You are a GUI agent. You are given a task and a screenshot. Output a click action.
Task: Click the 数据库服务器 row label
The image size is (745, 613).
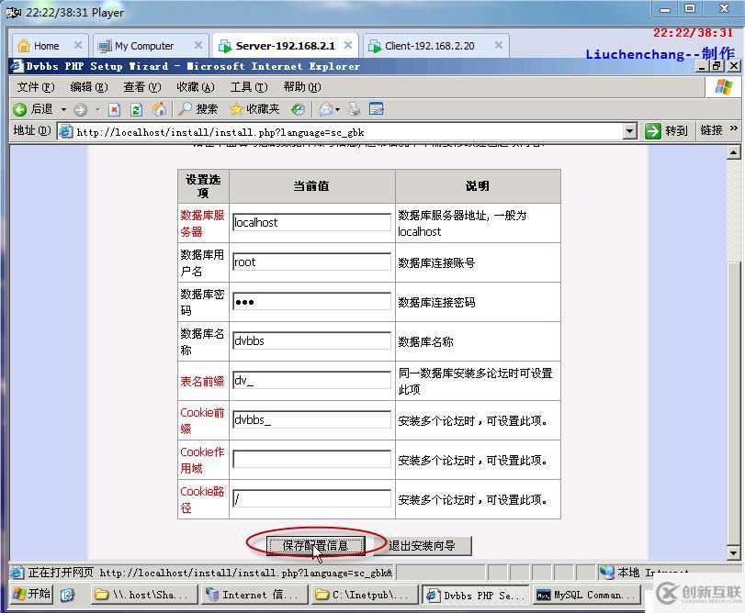click(x=202, y=223)
